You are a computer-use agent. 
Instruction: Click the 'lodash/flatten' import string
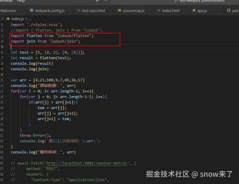pos(74,36)
